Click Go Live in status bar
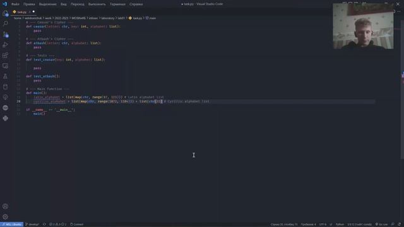 pyautogui.click(x=381, y=224)
